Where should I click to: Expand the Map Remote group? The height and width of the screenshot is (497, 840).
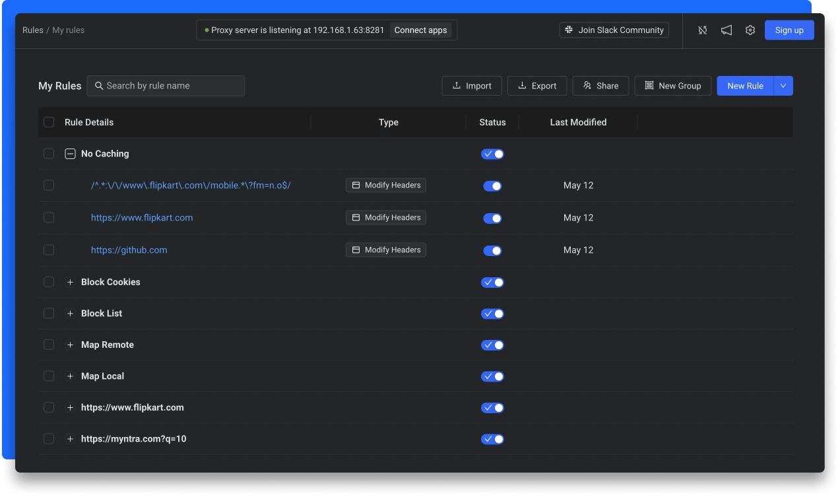[70, 345]
